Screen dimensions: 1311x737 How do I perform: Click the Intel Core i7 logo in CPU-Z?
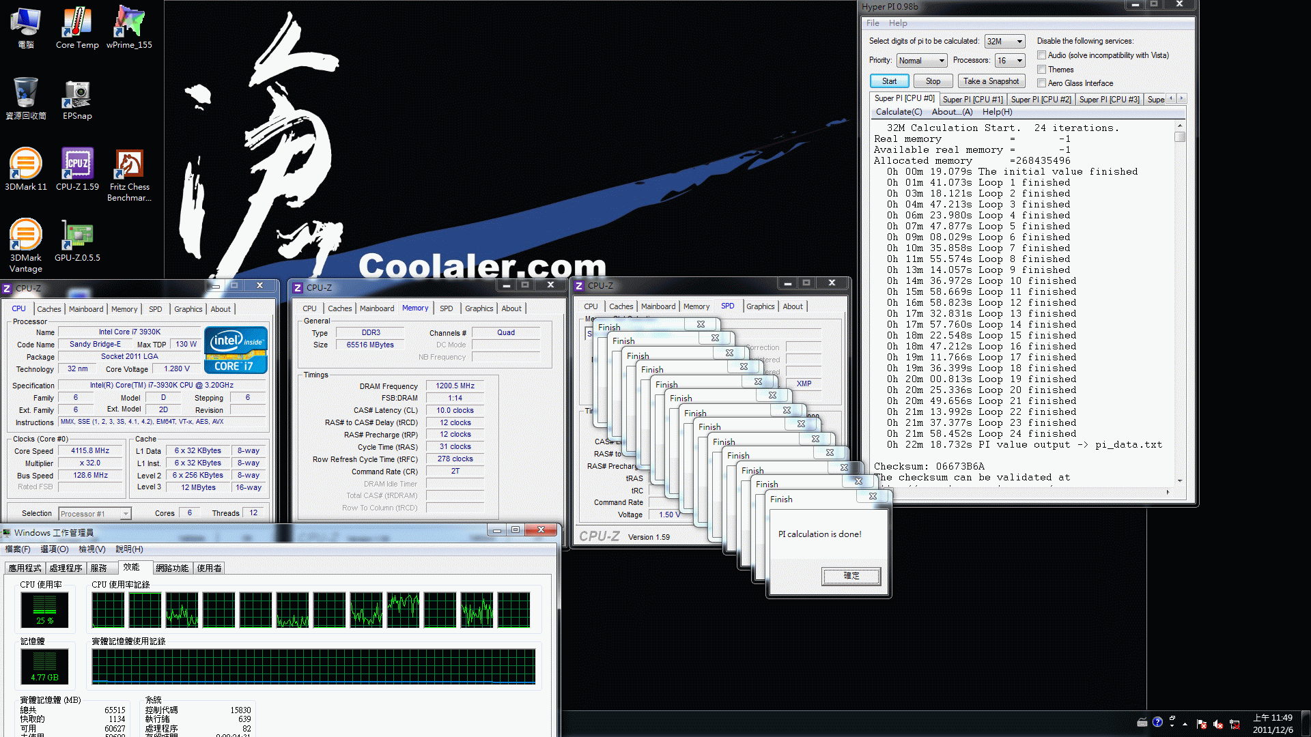pos(236,350)
